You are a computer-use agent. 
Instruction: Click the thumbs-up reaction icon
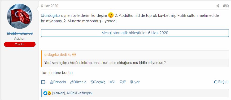[x=45, y=93]
